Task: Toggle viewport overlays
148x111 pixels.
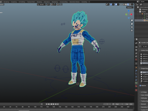Action: pos(116,5)
